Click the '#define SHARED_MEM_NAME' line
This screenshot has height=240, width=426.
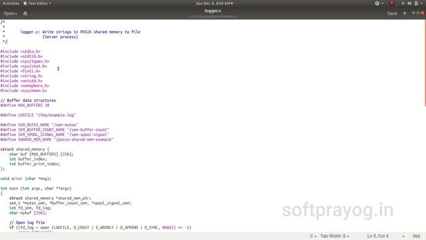[x=57, y=139]
